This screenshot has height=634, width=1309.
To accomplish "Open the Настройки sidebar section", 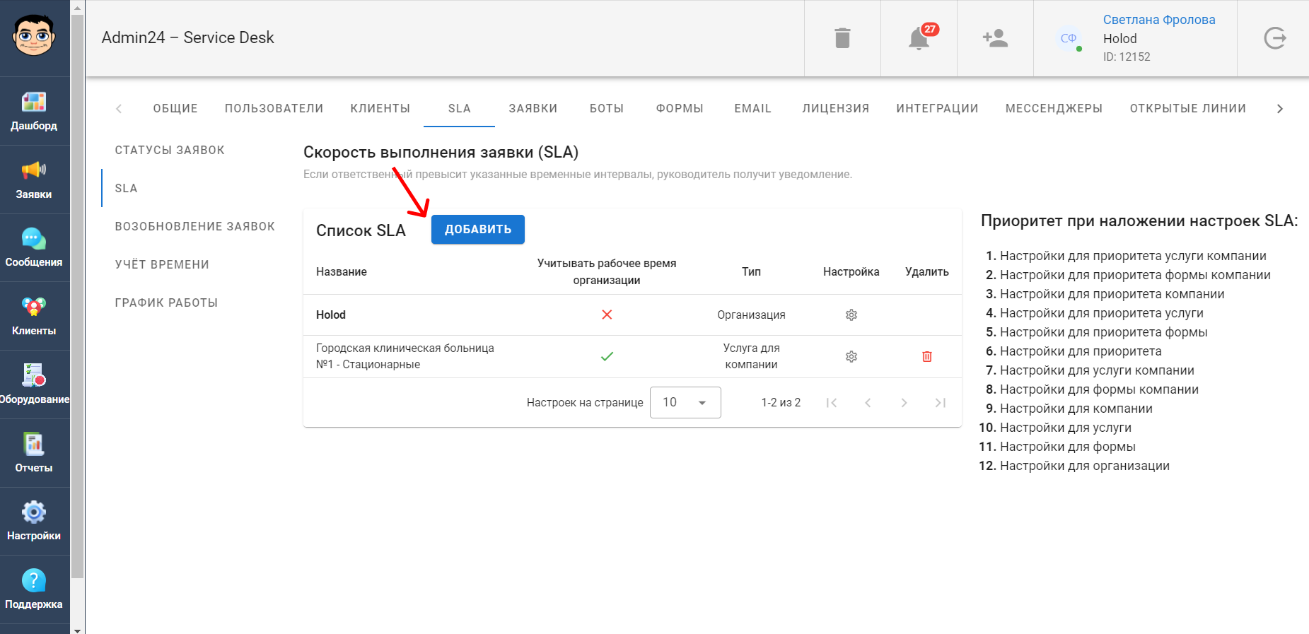I will pyautogui.click(x=34, y=522).
